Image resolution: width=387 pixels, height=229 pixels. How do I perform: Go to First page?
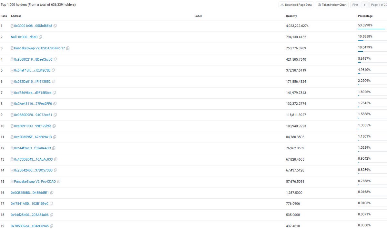[355, 5]
